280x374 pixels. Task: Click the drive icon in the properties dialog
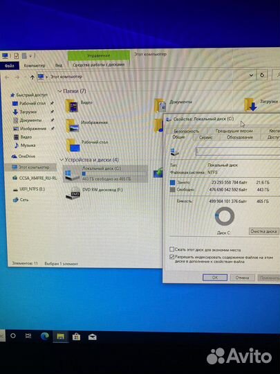(174, 152)
